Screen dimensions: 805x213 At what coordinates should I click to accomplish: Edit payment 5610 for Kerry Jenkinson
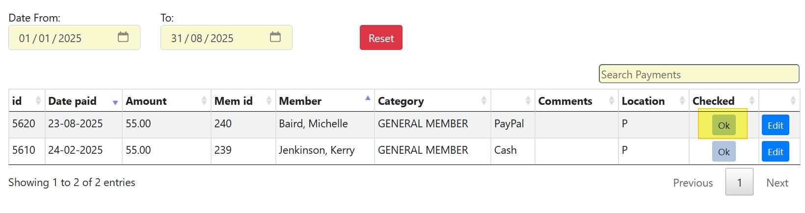tap(775, 152)
